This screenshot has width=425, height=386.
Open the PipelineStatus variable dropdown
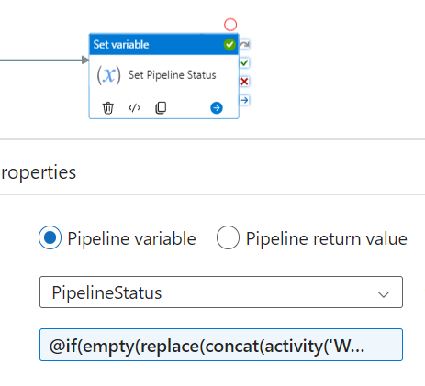(x=221, y=292)
